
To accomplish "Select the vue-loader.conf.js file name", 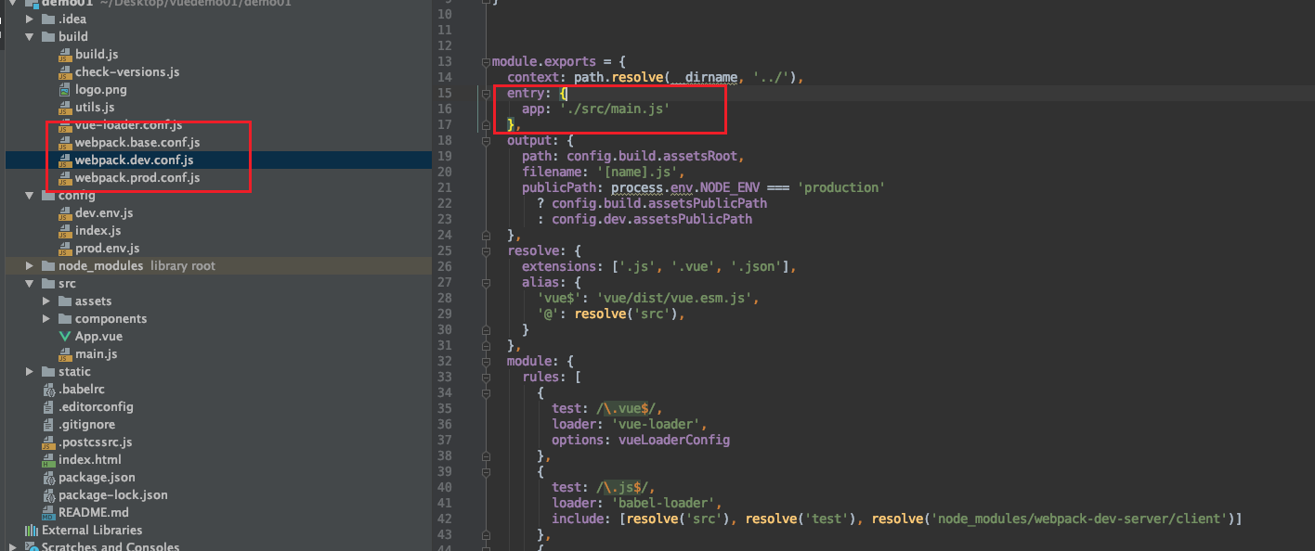I will coord(128,125).
